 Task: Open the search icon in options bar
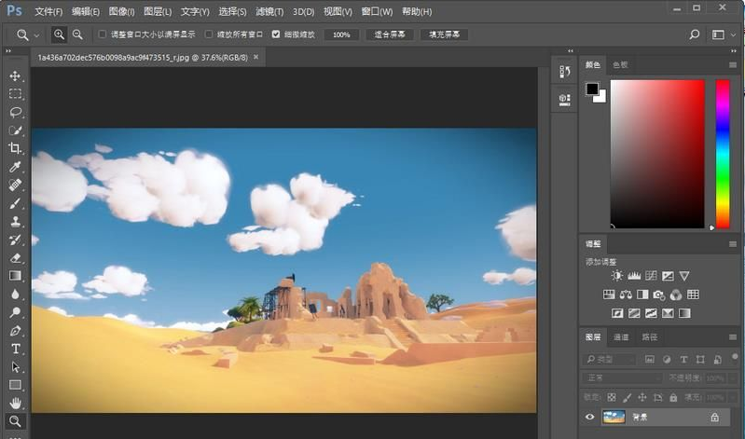click(694, 34)
